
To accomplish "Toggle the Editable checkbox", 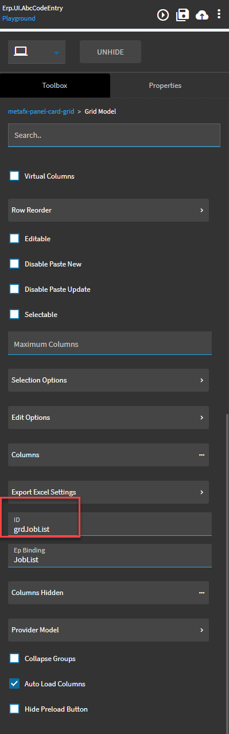I will [x=14, y=238].
